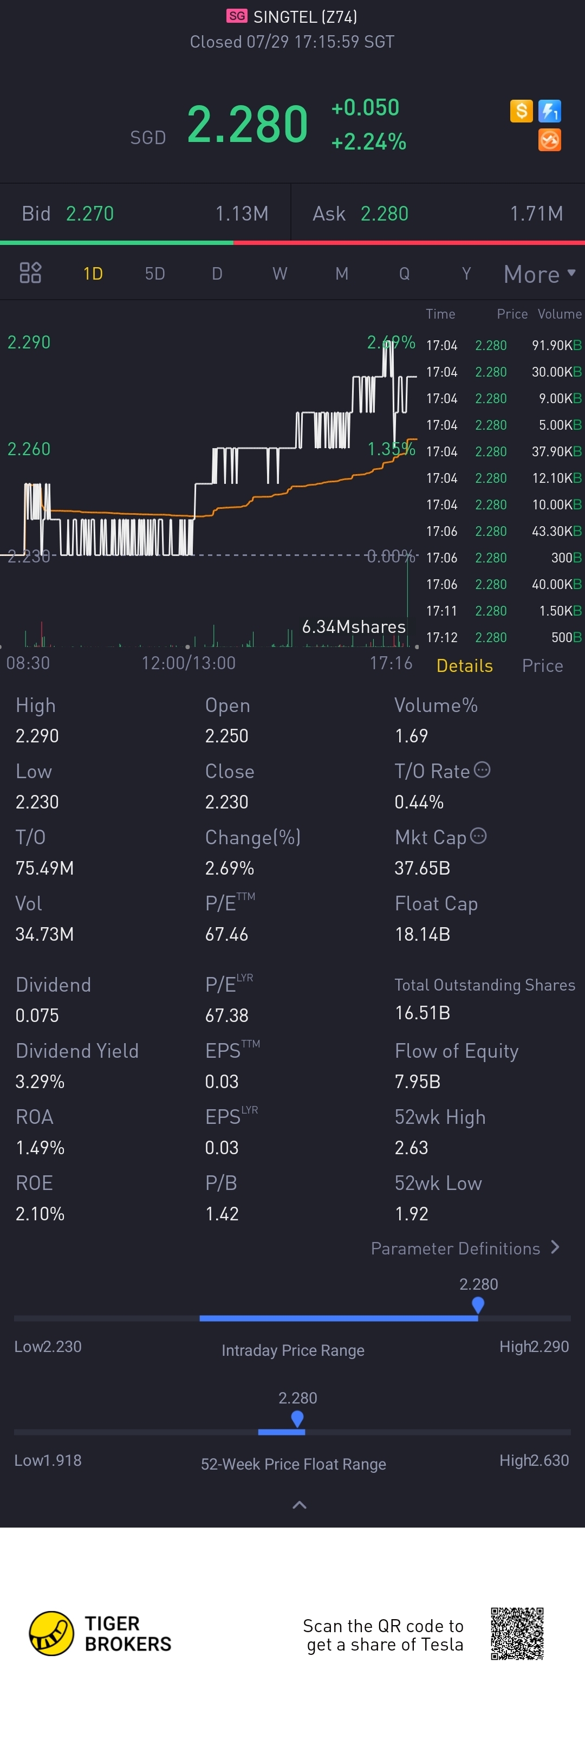Tap the Tiger Brokers logo
Screen dimensions: 585x1740
(x=51, y=1633)
